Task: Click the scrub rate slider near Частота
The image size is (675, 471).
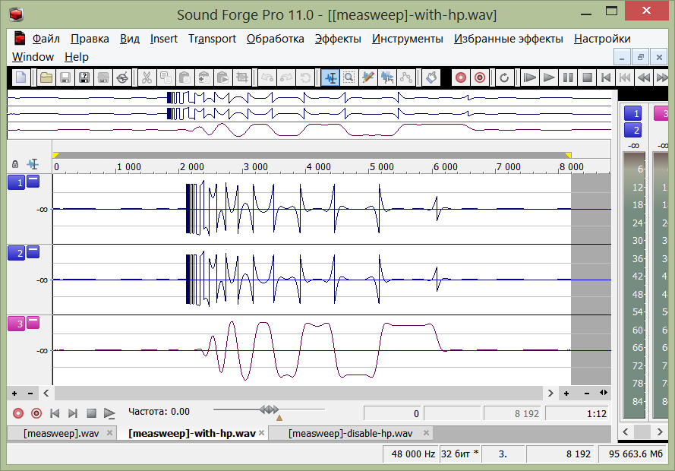Action: 269,409
